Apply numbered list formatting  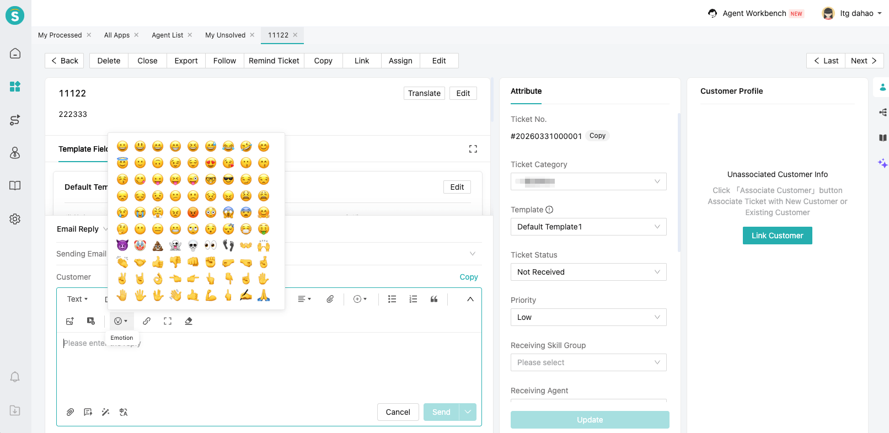tap(413, 299)
